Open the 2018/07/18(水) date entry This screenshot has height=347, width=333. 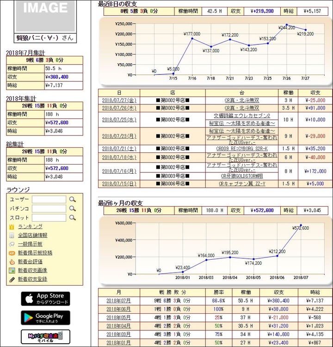tap(119, 158)
